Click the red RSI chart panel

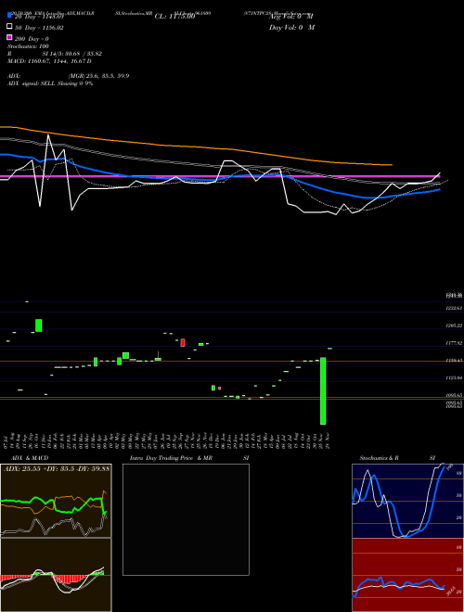[x=407, y=575]
